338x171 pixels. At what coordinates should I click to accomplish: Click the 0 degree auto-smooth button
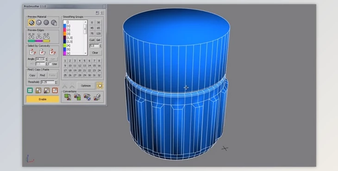coord(92,22)
